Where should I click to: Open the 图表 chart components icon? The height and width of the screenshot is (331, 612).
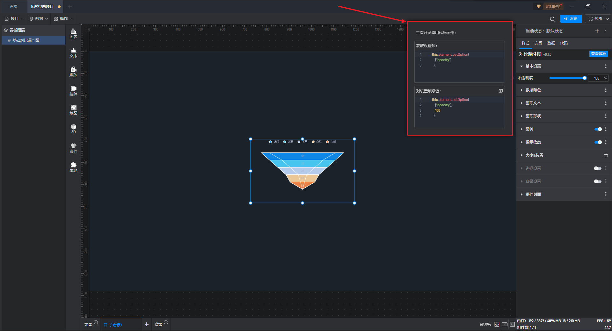pyautogui.click(x=73, y=33)
